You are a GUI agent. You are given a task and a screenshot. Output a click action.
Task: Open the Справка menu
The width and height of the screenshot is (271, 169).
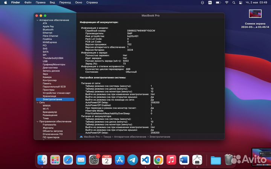92,2
